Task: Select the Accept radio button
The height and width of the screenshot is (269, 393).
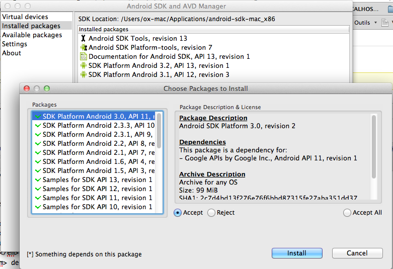Action: coord(178,213)
